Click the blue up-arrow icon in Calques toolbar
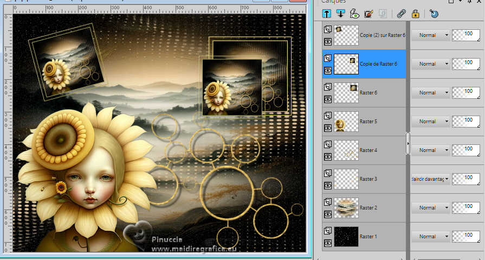Image resolution: width=485 pixels, height=260 pixels. tap(327, 14)
